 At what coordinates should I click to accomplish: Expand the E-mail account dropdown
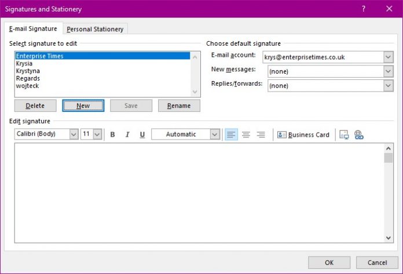(x=389, y=57)
